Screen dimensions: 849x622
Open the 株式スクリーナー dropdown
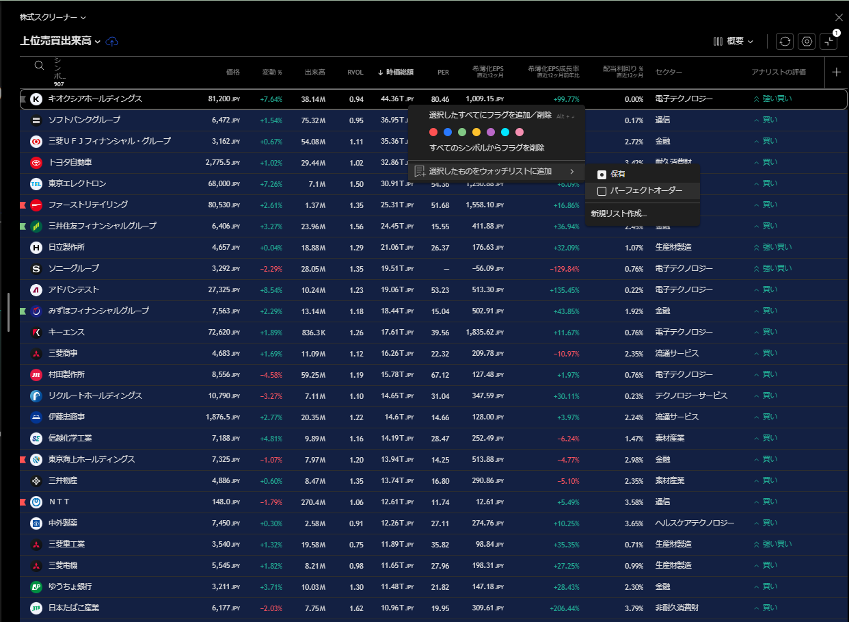point(53,17)
